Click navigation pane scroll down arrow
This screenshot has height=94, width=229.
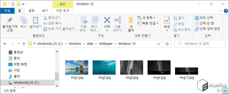point(57,86)
